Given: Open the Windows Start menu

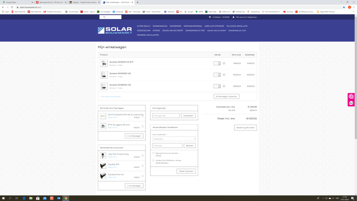Looking at the screenshot, I should point(3,198).
